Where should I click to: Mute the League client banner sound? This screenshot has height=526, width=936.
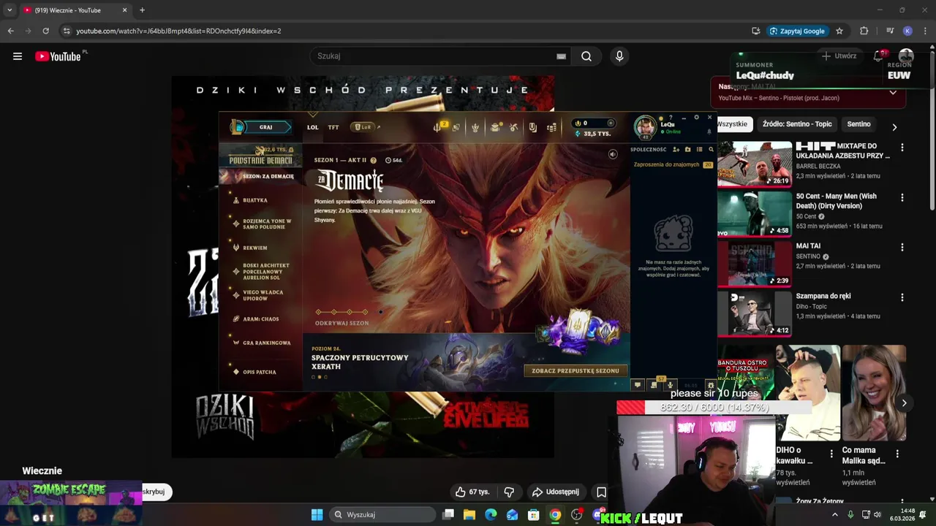point(613,154)
